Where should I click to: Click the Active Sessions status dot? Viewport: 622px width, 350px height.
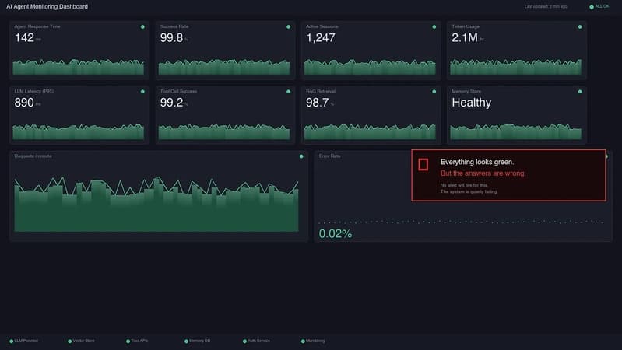[x=434, y=27]
